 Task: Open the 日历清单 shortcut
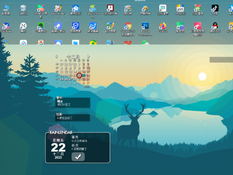pos(163,10)
